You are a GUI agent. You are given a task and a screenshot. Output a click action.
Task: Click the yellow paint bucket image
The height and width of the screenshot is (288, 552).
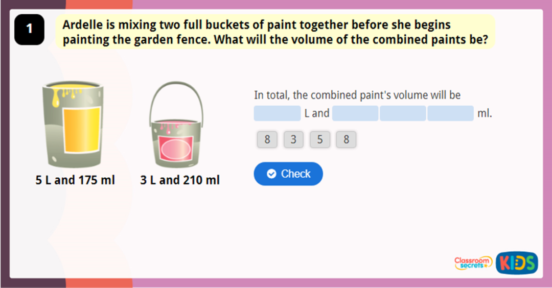coord(73,126)
